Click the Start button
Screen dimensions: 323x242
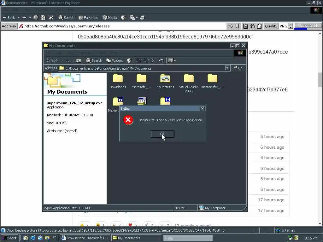[x=9, y=238]
